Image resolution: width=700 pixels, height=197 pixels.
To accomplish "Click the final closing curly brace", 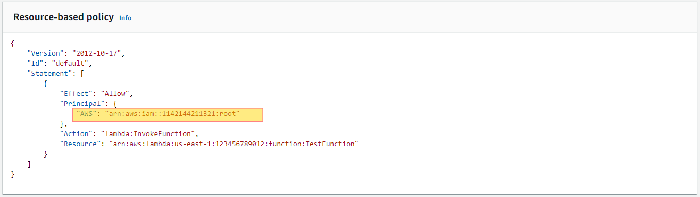I will point(13,174).
